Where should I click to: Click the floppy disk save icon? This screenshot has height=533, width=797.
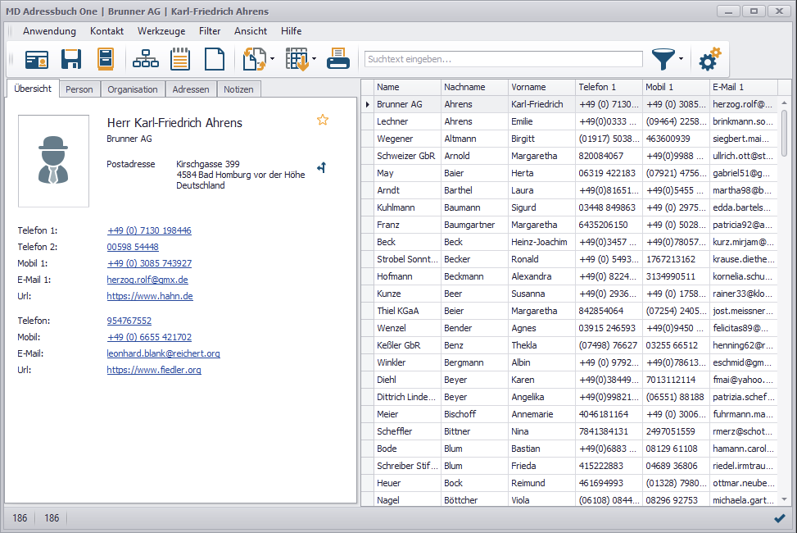(x=71, y=59)
